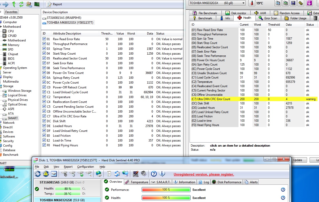Viewport: 319px width, 202px height.
Task: Click the refresh icon in Hard Disk Sentinel toolbar
Action: coord(38,174)
